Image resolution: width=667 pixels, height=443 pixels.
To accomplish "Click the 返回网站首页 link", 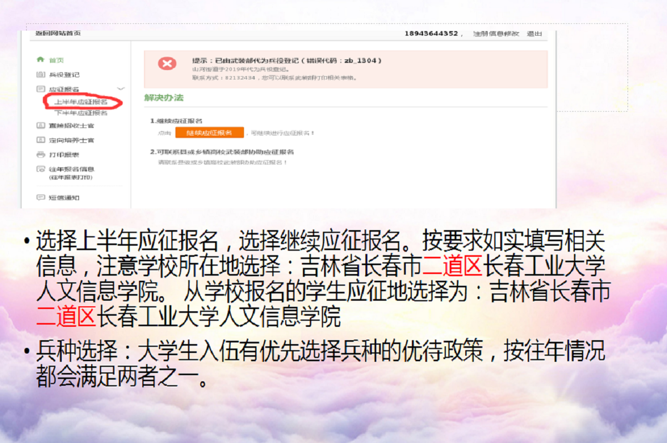I will point(58,33).
